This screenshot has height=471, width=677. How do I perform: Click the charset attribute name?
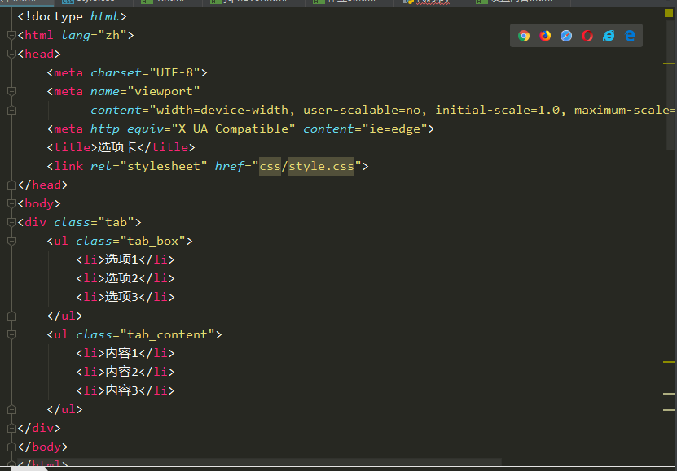click(116, 72)
